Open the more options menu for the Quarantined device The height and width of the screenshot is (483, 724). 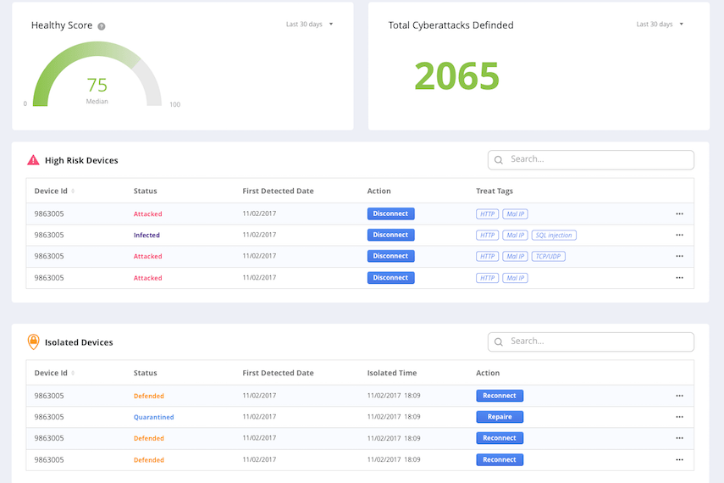[x=679, y=417]
